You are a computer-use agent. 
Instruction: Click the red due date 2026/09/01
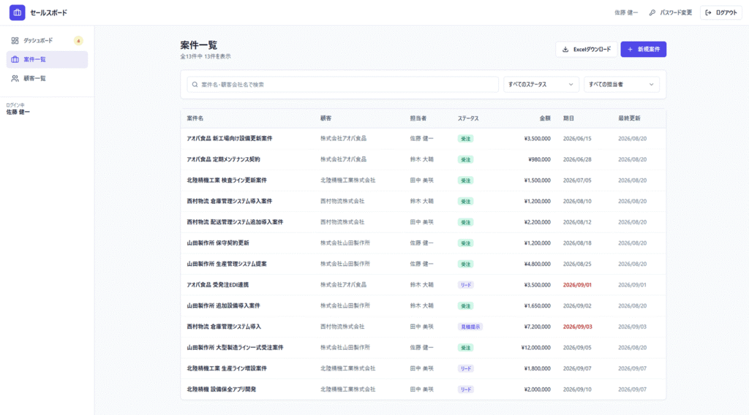pyautogui.click(x=577, y=285)
